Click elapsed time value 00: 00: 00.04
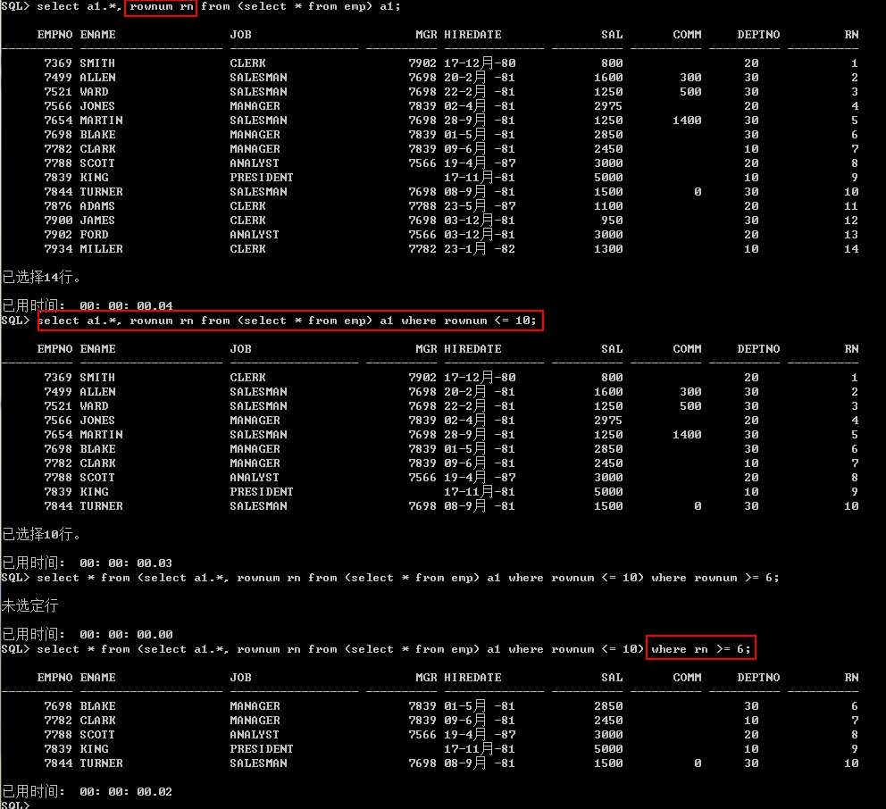The image size is (886, 809). [126, 306]
